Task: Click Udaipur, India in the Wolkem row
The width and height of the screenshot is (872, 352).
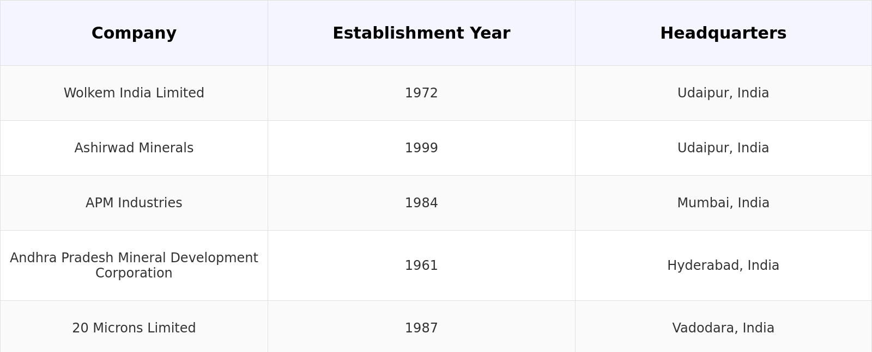Action: (723, 93)
